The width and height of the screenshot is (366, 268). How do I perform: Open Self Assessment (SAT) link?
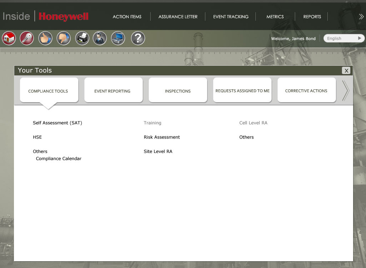[x=58, y=123]
